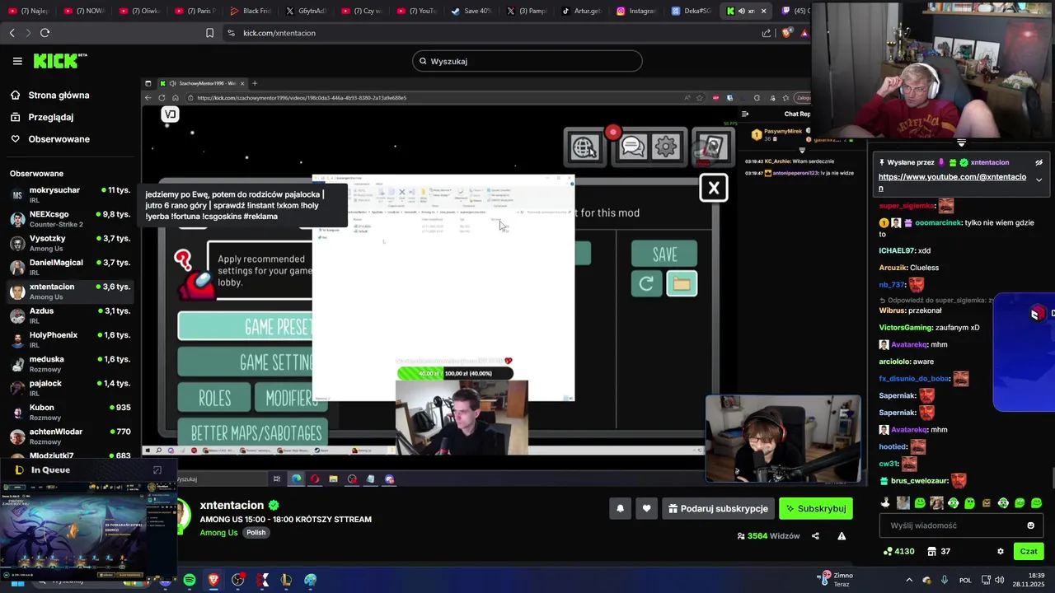Switch to the Black Friday browser tab

pyautogui.click(x=250, y=12)
